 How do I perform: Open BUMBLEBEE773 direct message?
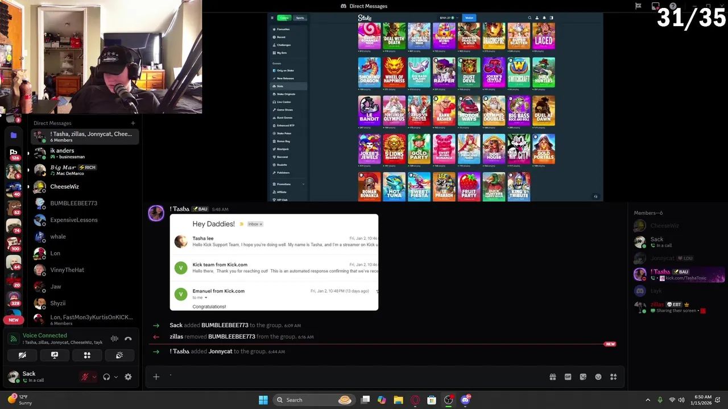[x=84, y=203]
